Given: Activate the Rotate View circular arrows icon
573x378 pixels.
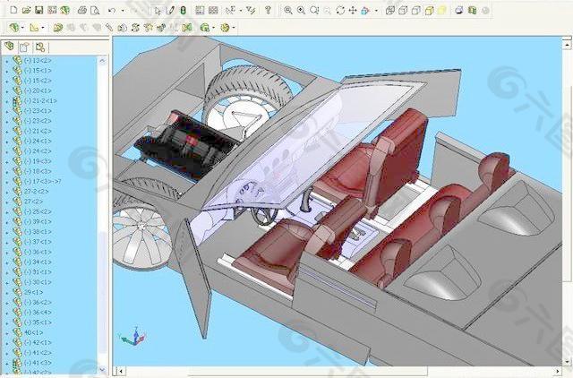Looking at the screenshot, I should 340,10.
